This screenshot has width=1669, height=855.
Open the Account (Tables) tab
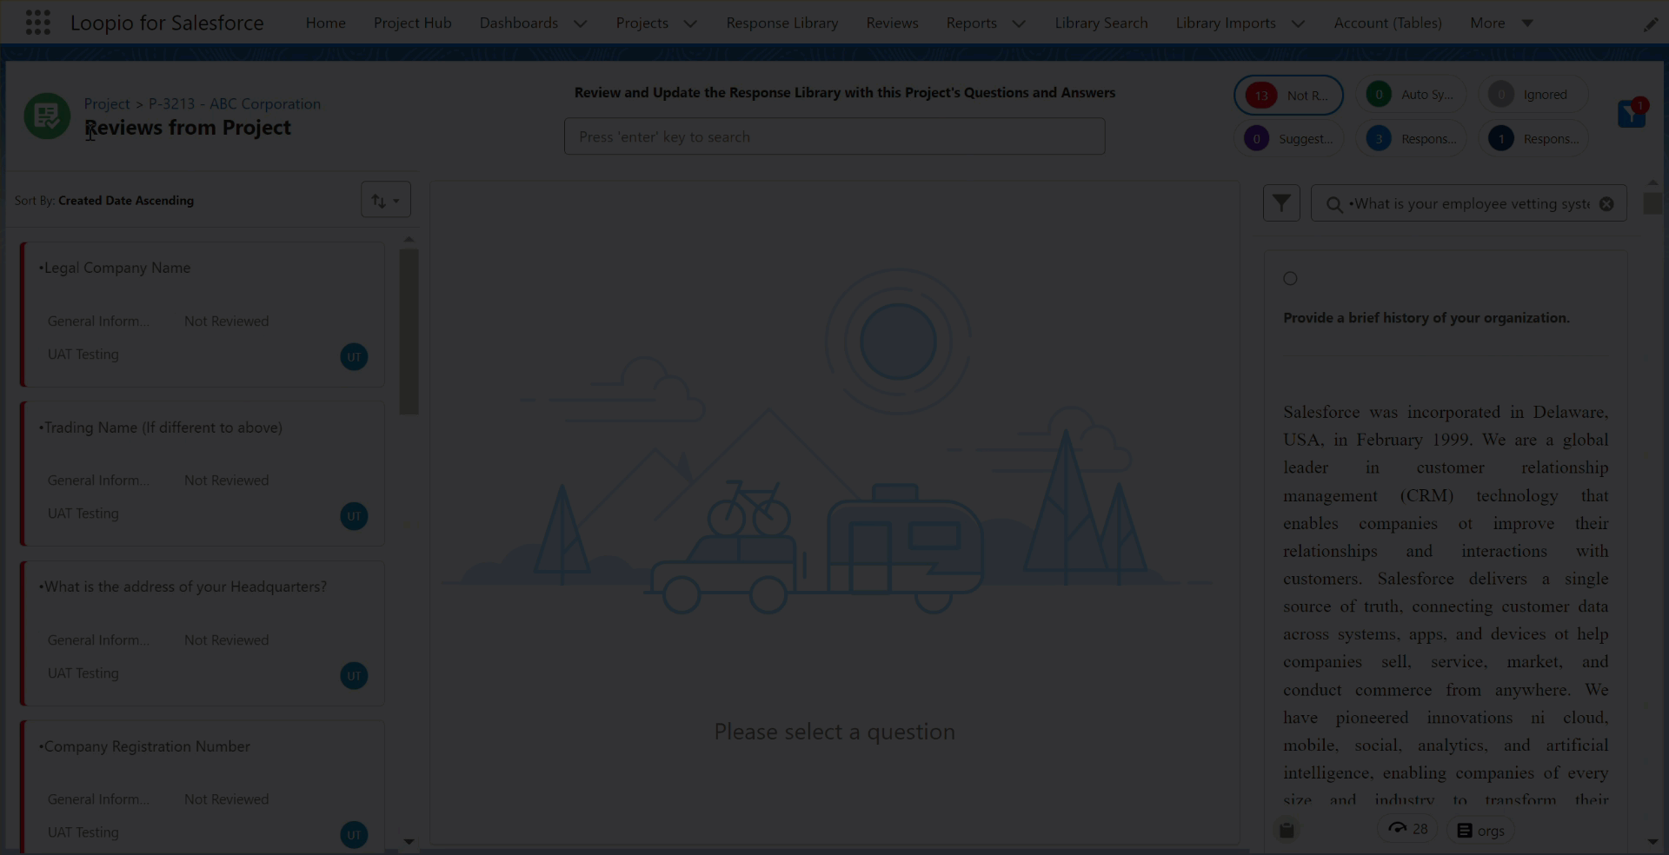1387,23
